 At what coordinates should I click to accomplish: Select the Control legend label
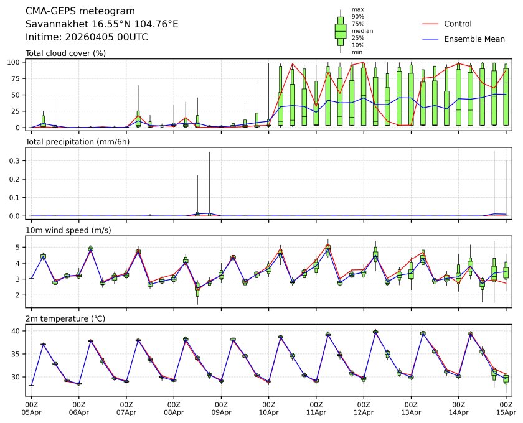tap(458, 24)
